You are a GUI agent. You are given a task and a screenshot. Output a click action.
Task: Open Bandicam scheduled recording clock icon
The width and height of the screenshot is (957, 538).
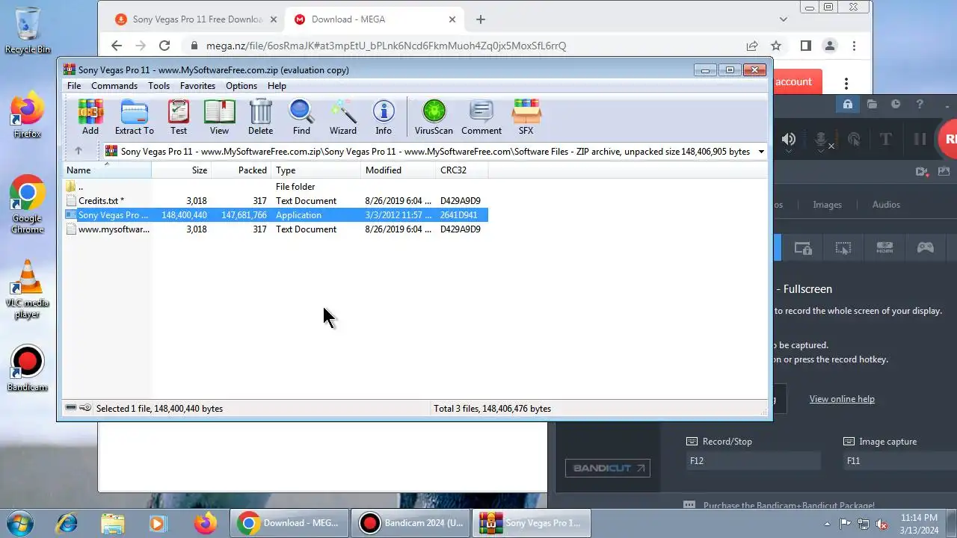click(x=896, y=105)
